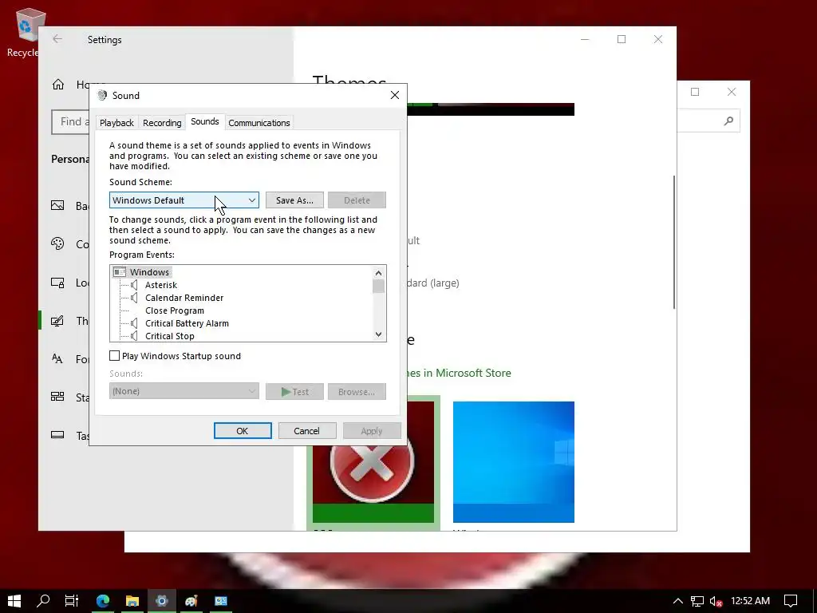Screen dimensions: 817x613
Task: Click the Apply button
Action: point(372,431)
